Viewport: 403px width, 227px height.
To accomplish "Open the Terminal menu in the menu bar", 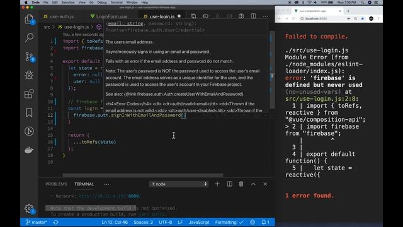I will (x=116, y=3).
